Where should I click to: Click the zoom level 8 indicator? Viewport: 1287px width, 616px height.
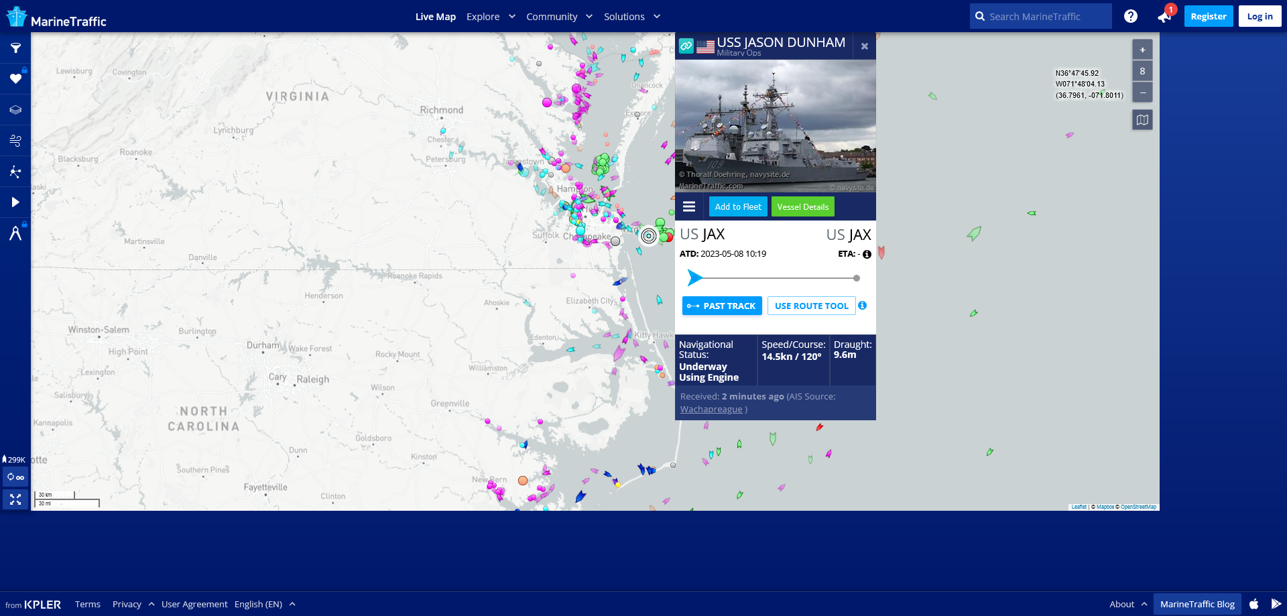tap(1142, 71)
